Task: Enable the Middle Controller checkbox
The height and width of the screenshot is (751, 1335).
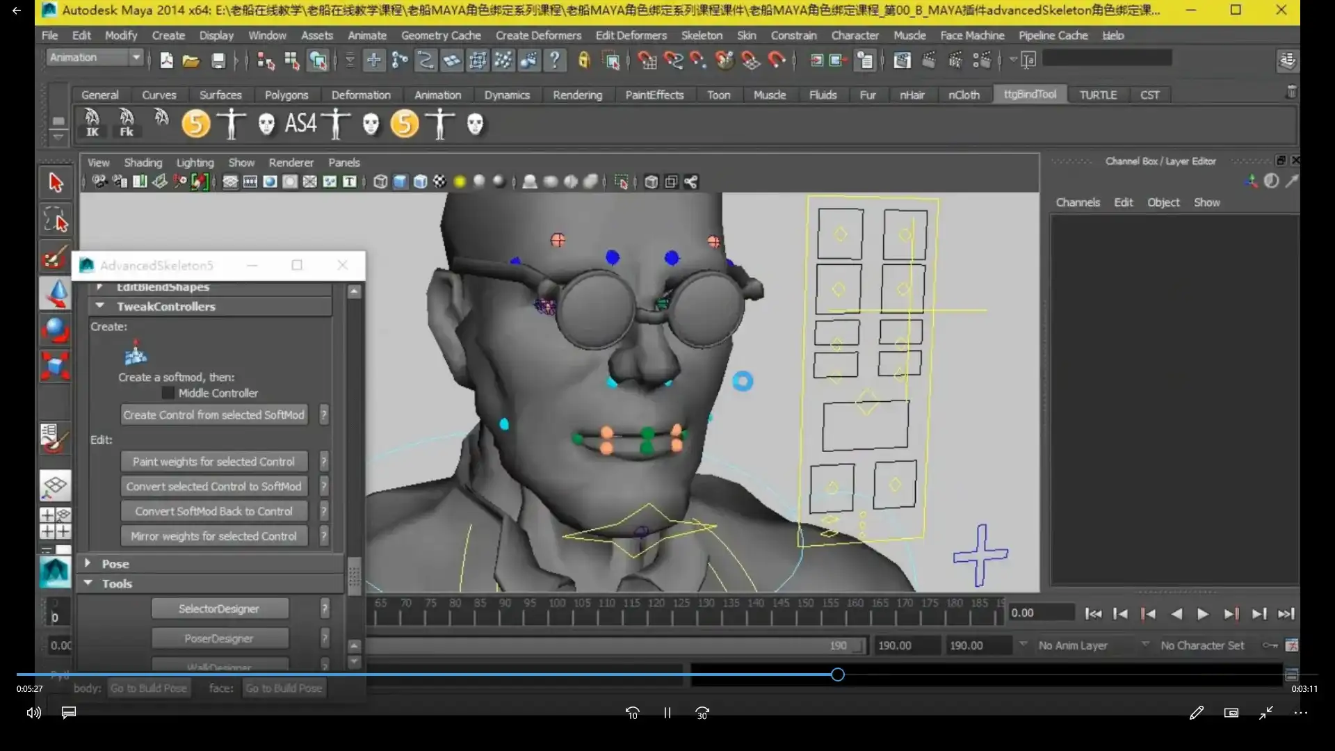Action: click(x=168, y=393)
